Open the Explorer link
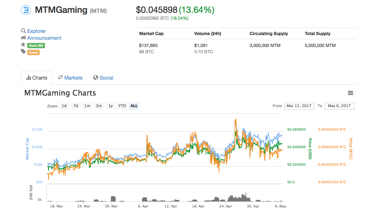The width and height of the screenshot is (365, 214). coord(36,31)
